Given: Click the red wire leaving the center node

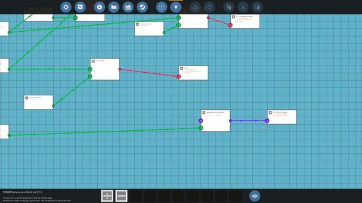Looking at the screenshot, I should pyautogui.click(x=149, y=73).
